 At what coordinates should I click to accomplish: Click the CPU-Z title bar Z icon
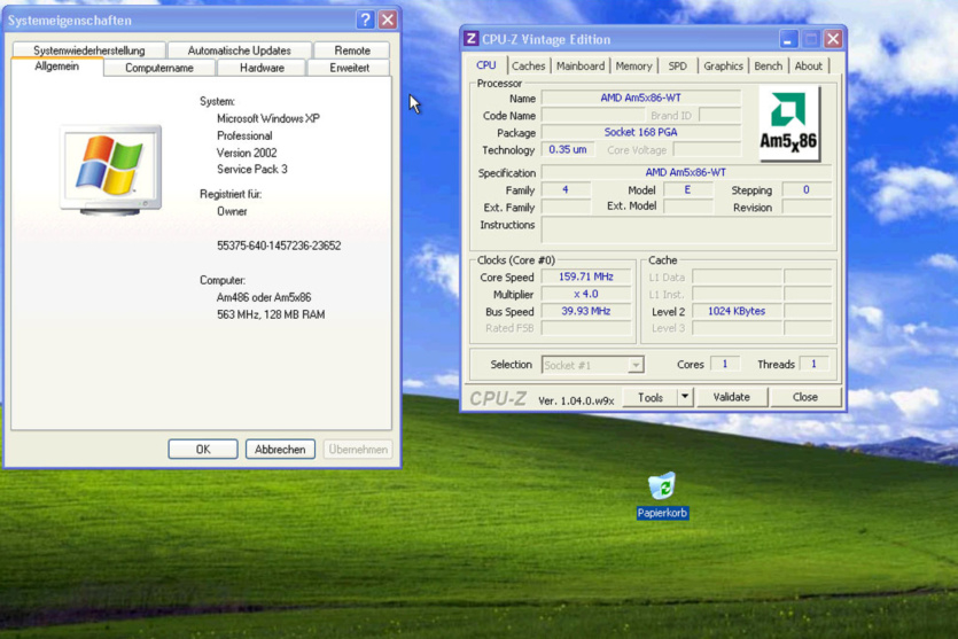tap(471, 38)
